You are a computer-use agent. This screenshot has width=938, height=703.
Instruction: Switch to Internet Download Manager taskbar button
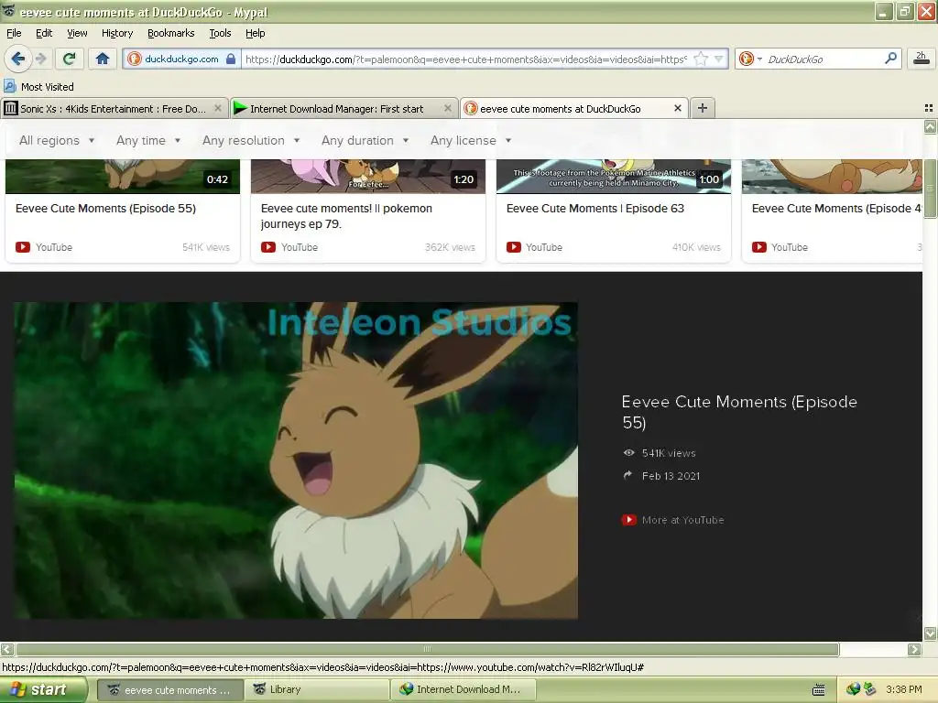(x=463, y=689)
